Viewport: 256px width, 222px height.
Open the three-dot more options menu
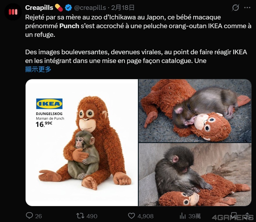pos(248,8)
